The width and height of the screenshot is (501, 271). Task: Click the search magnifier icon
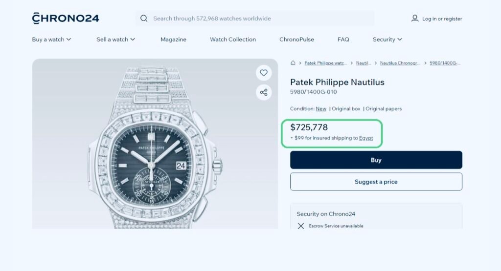(x=144, y=19)
